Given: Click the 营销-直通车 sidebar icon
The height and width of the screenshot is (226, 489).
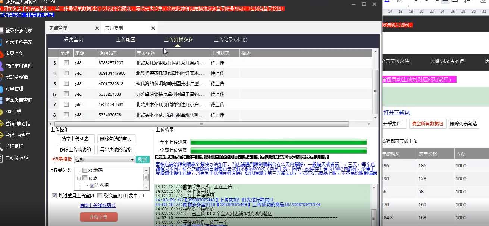Looking at the screenshot, I should (1, 135).
